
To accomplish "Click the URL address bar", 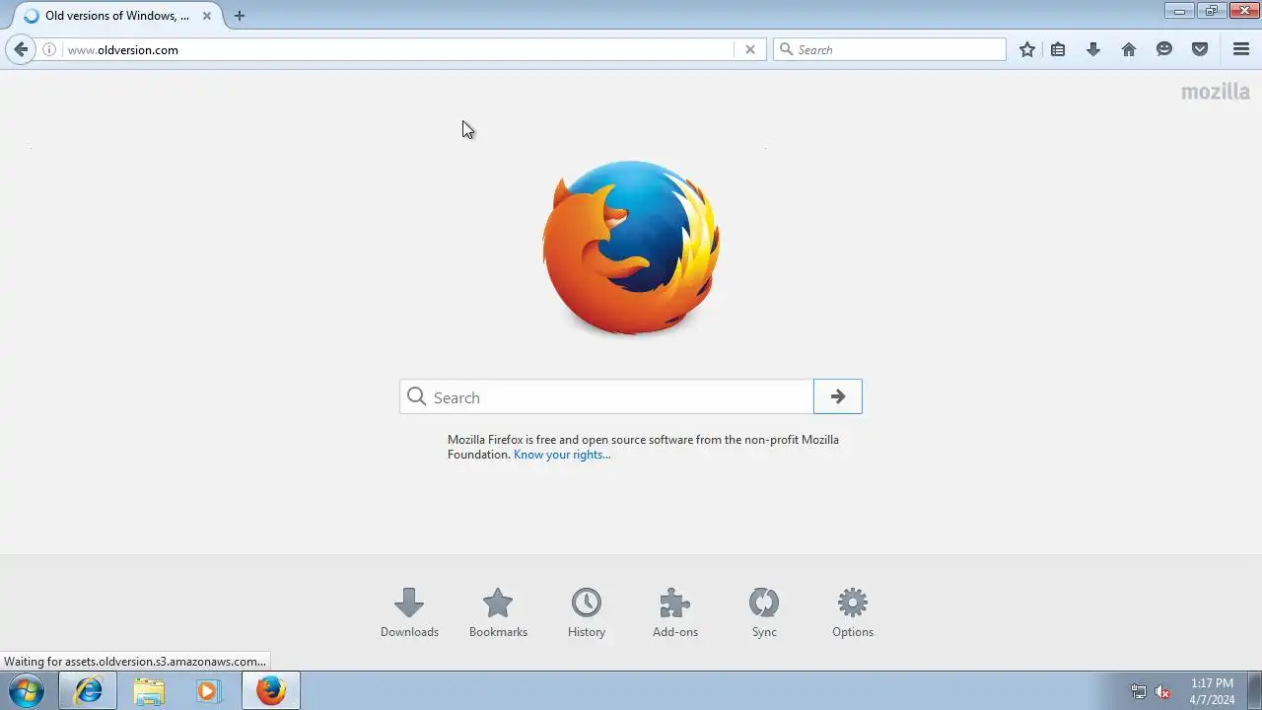I will (x=399, y=49).
